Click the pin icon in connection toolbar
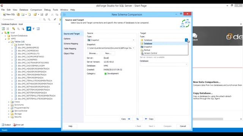Image resolution: width=243 pixels, height=136 pixels. pyautogui.click(x=55, y=19)
